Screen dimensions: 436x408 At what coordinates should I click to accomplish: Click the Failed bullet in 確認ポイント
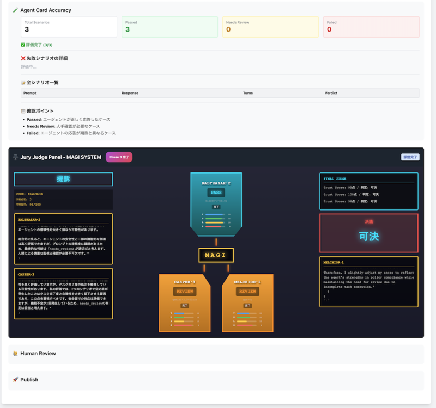pyautogui.click(x=71, y=133)
